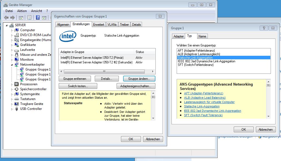Toggle the console tree toolbar icon
Viewport: 281px width, 161px height.
point(21,18)
